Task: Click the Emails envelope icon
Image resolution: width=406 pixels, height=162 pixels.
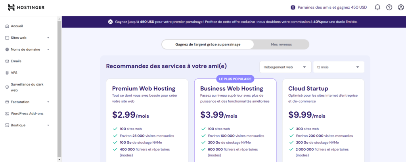Action: coord(7,61)
